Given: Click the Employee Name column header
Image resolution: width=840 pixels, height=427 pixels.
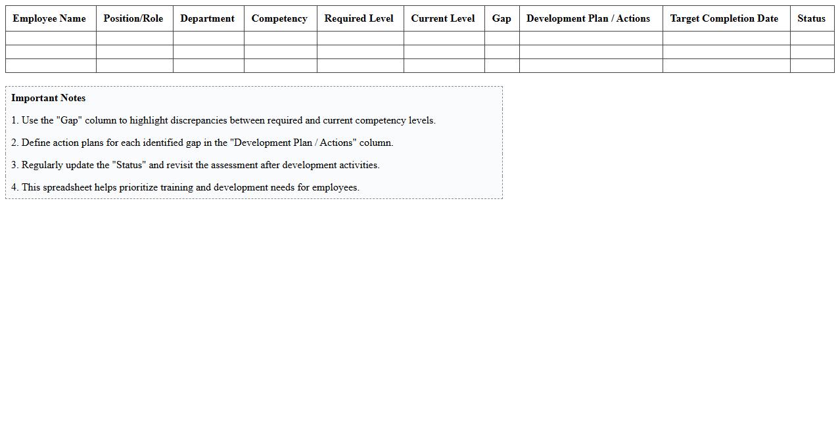Looking at the screenshot, I should [50, 18].
